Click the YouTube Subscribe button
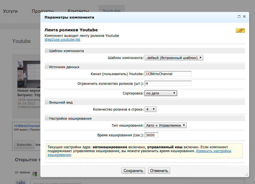Screen dimensions: 255x184 pos(24,145)
